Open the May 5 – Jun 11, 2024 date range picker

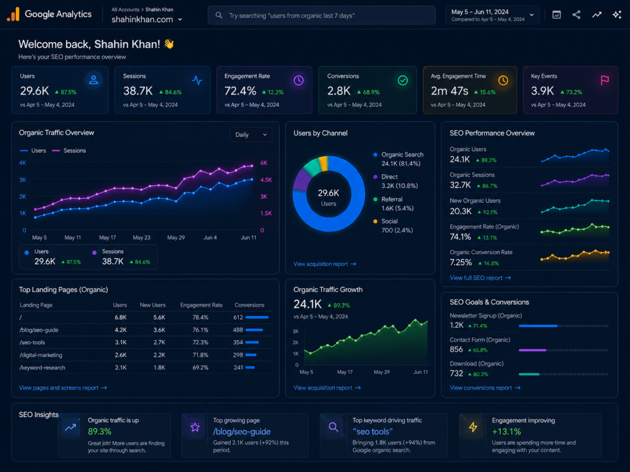pos(492,15)
